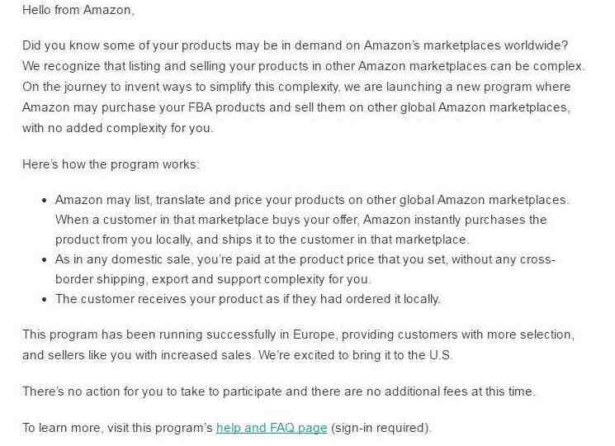Click 'The customer receives your product' bullet text

[x=248, y=299]
